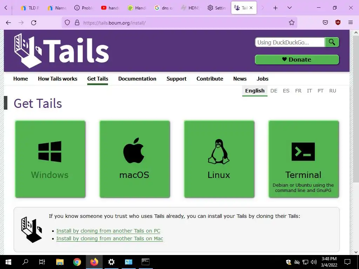
Task: Open the uBlock Origin extension icon
Action: (338, 22)
